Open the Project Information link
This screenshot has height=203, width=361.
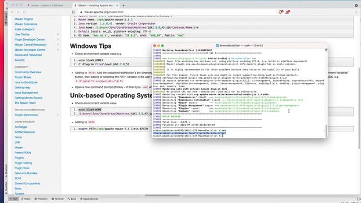pyautogui.click(x=27, y=115)
